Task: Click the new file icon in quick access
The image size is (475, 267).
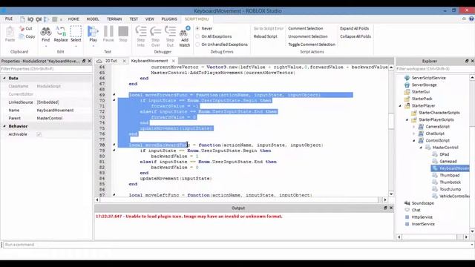Action: point(23,19)
